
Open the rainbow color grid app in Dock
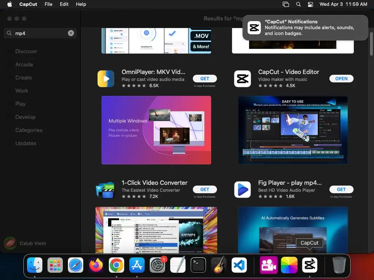pos(289,265)
